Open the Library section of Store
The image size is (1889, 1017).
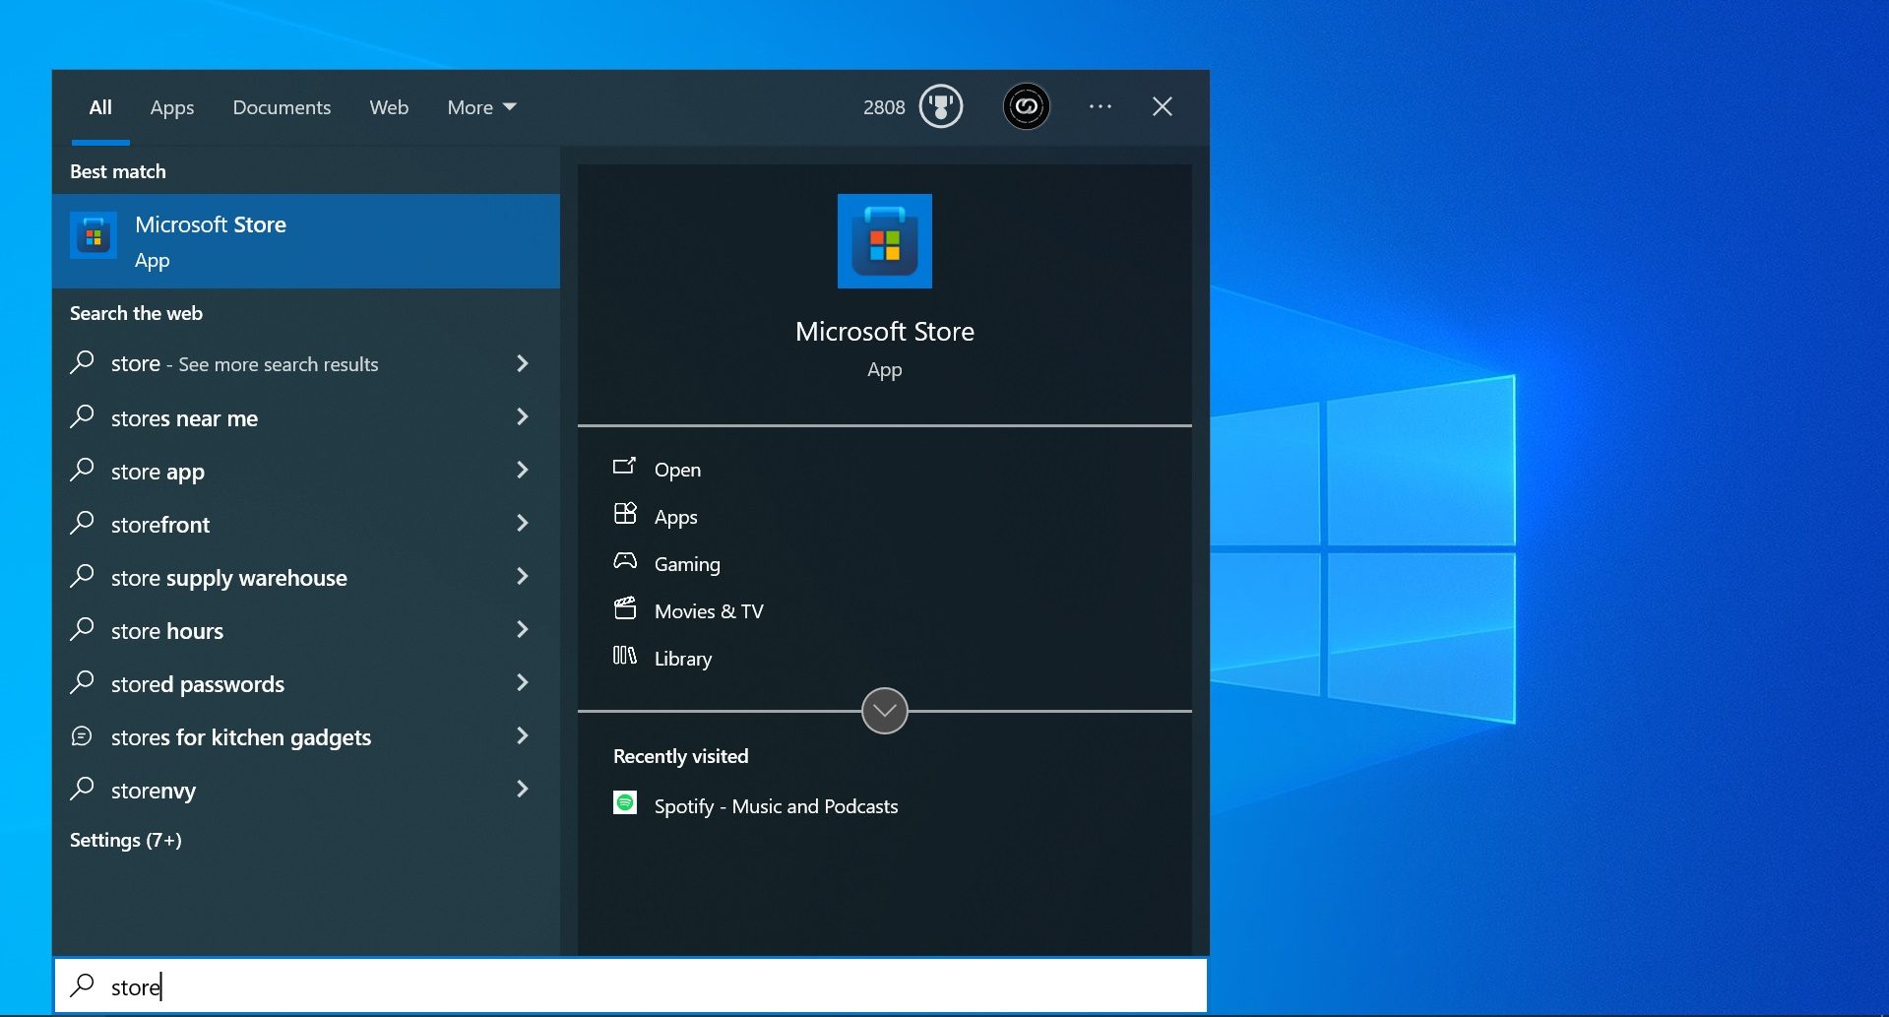tap(683, 659)
